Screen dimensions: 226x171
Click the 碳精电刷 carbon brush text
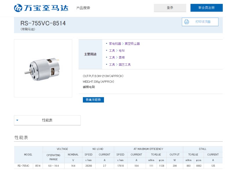click(x=89, y=87)
